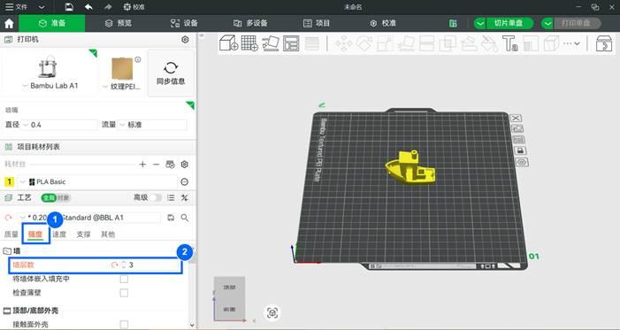Check the 接触面外壳 checkbox
The image size is (620, 330).
pos(124,324)
